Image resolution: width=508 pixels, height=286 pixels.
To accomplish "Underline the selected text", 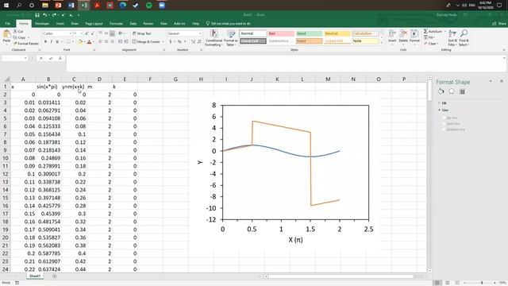I will (57, 42).
